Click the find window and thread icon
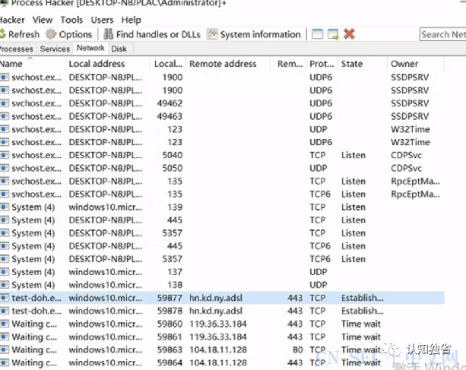Screen dimensions: 466x370 [x=333, y=34]
